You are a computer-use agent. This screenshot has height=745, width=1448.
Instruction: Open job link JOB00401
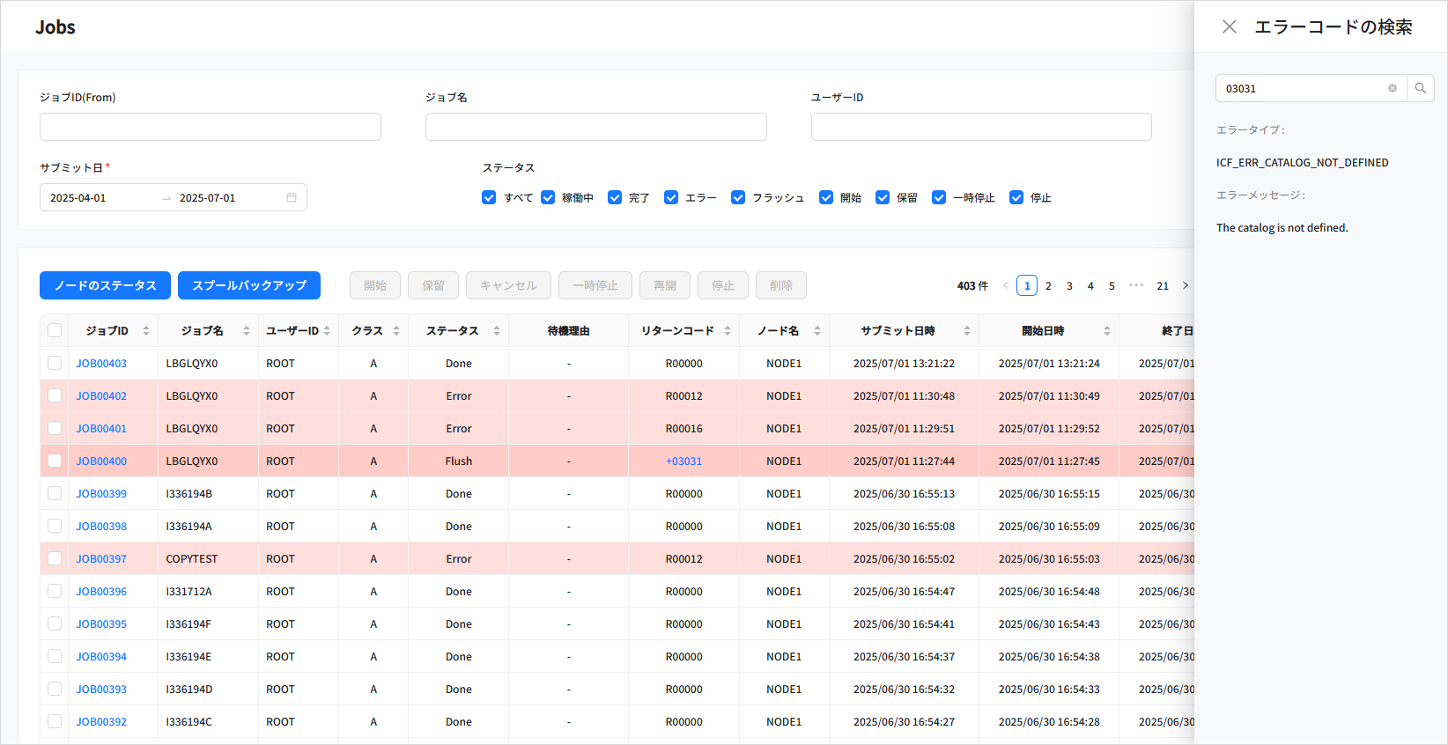101,429
